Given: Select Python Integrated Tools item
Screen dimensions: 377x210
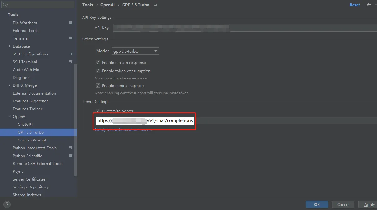Looking at the screenshot, I should pos(35,148).
